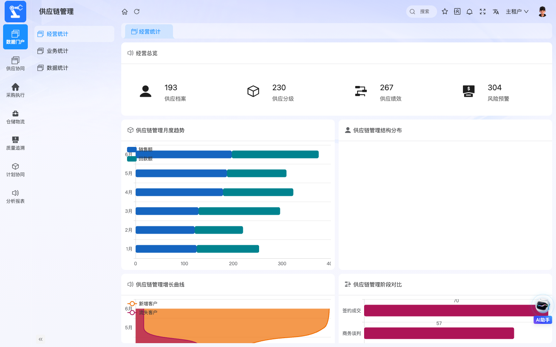
Task: Click the 供应档案 person icon
Action: tap(146, 91)
